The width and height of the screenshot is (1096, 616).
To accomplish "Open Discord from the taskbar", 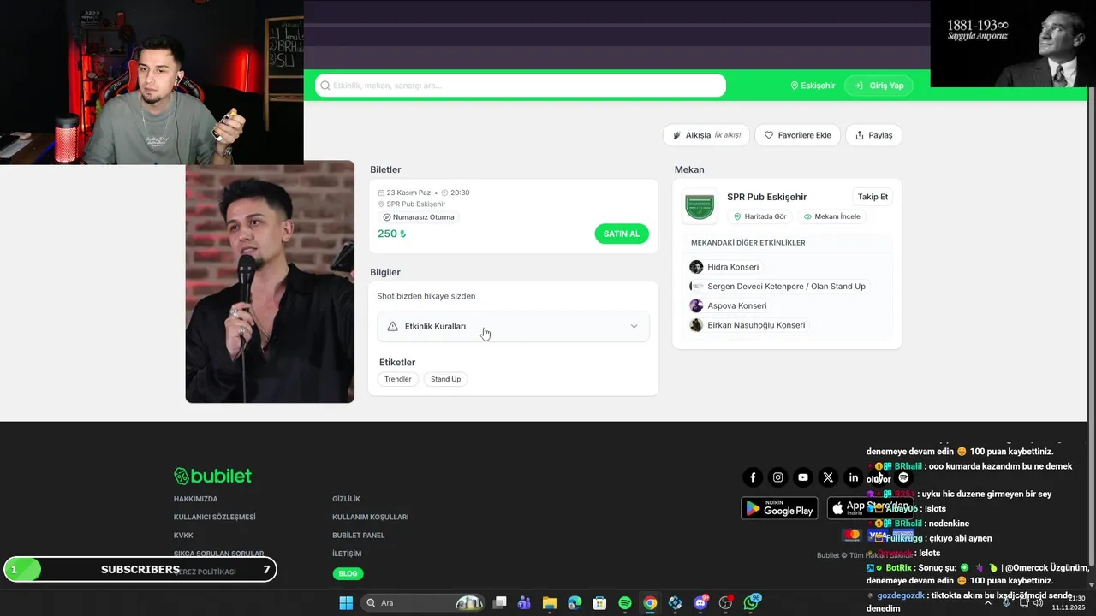I will point(701,603).
